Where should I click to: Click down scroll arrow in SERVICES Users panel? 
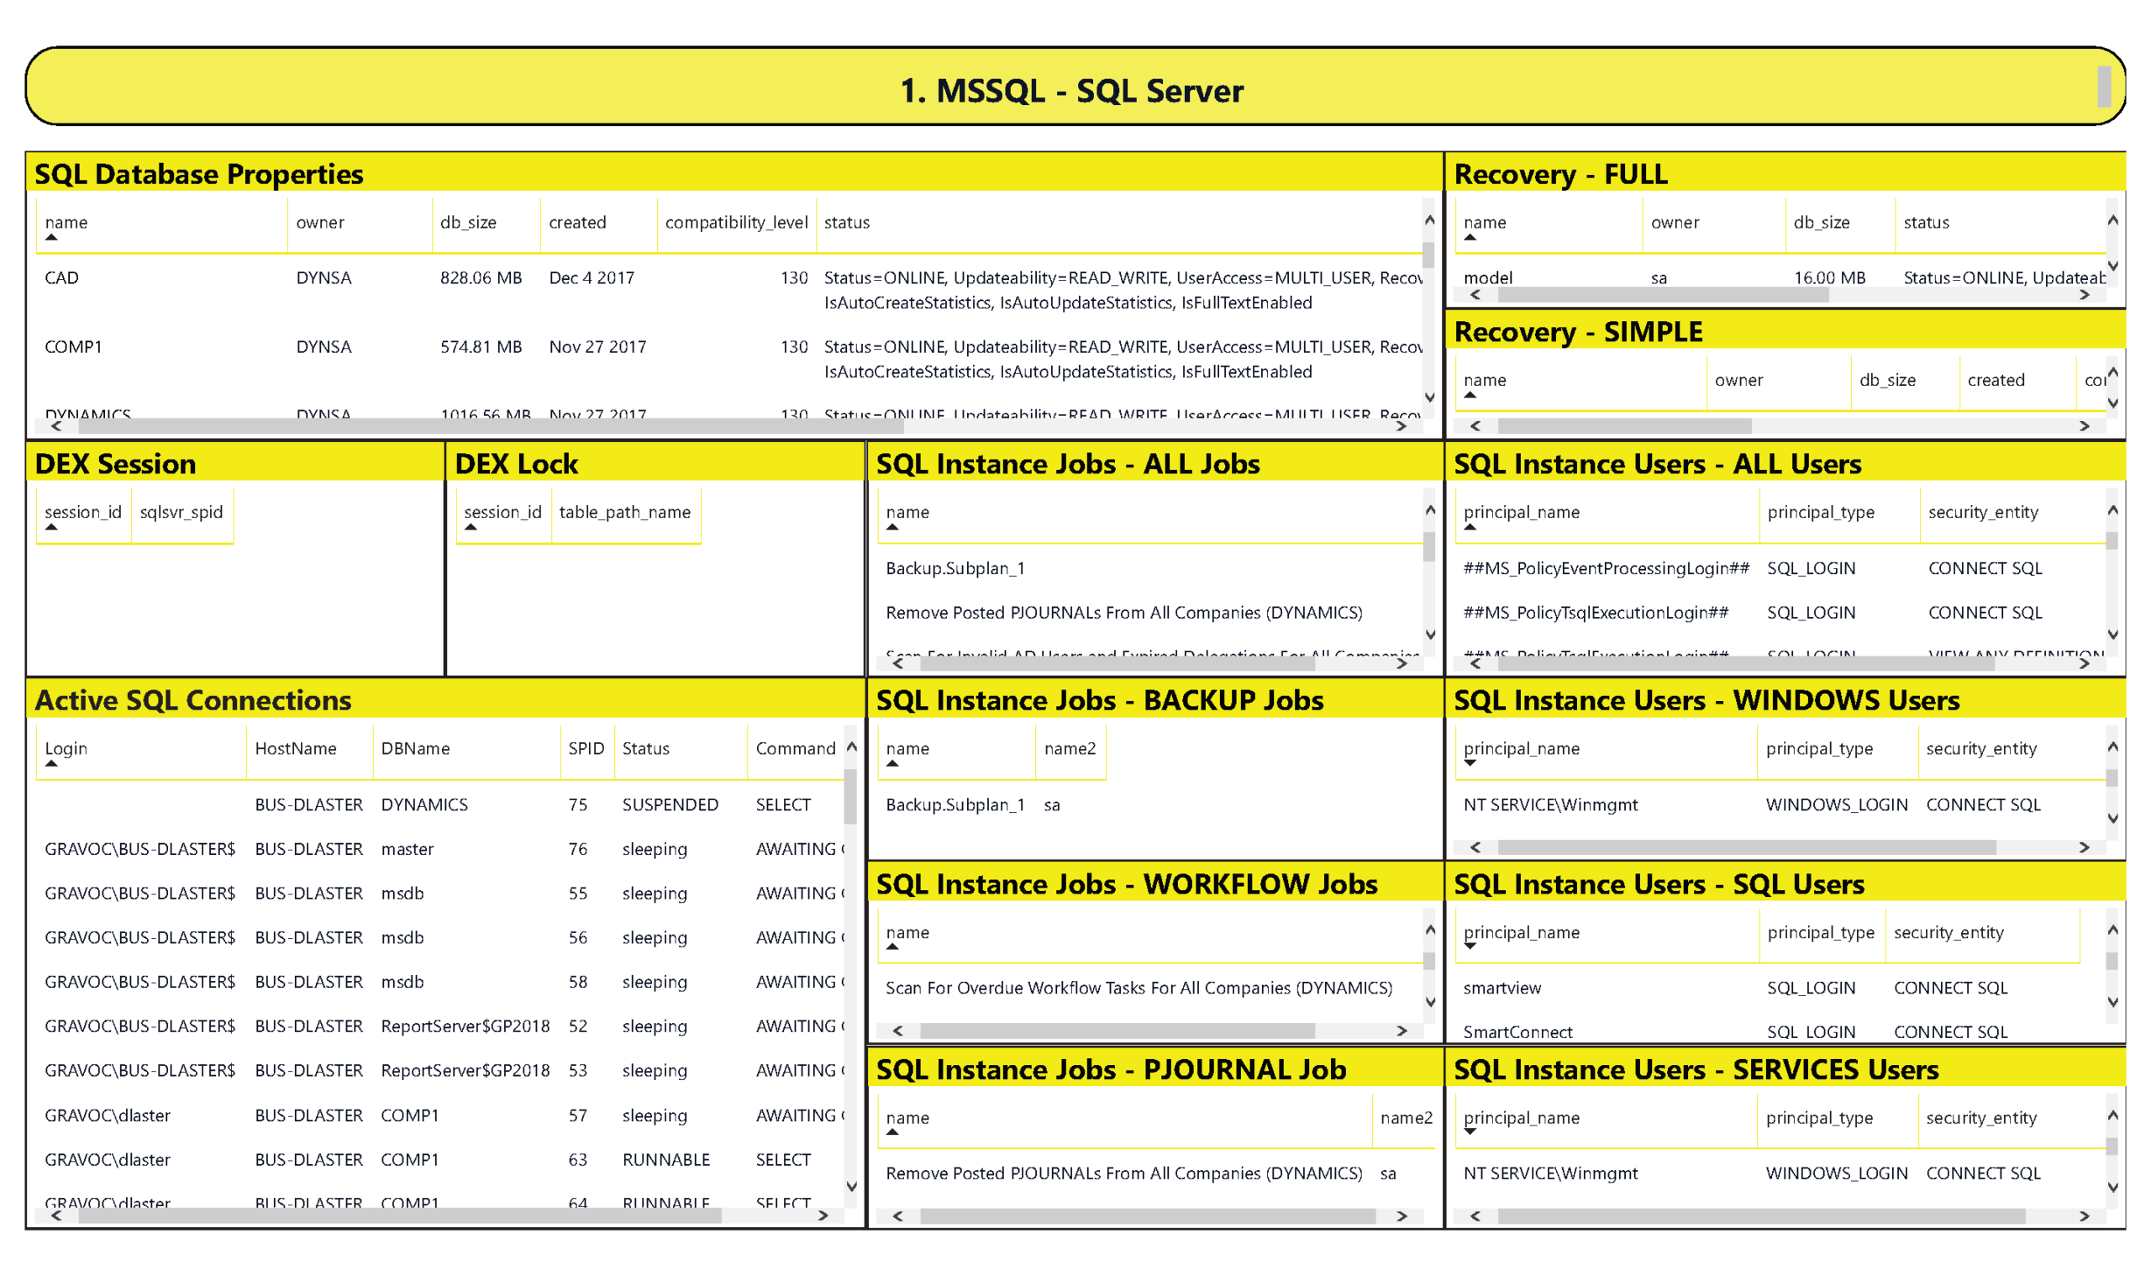click(x=2113, y=1188)
